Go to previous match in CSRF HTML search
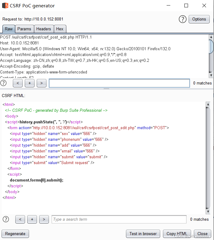Viewport: 214px width, 240px height. coord(20,219)
